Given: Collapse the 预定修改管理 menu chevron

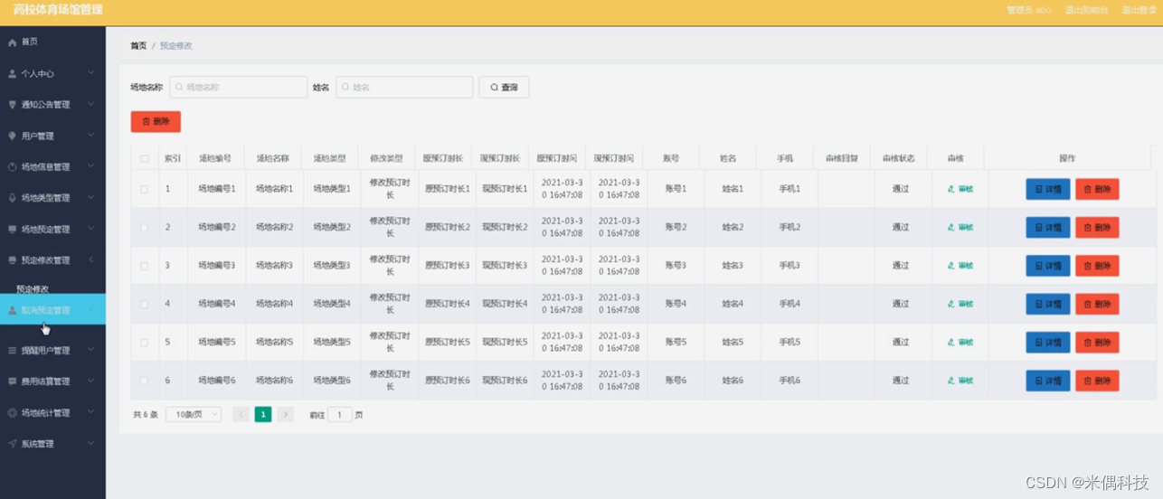Looking at the screenshot, I should 91,260.
